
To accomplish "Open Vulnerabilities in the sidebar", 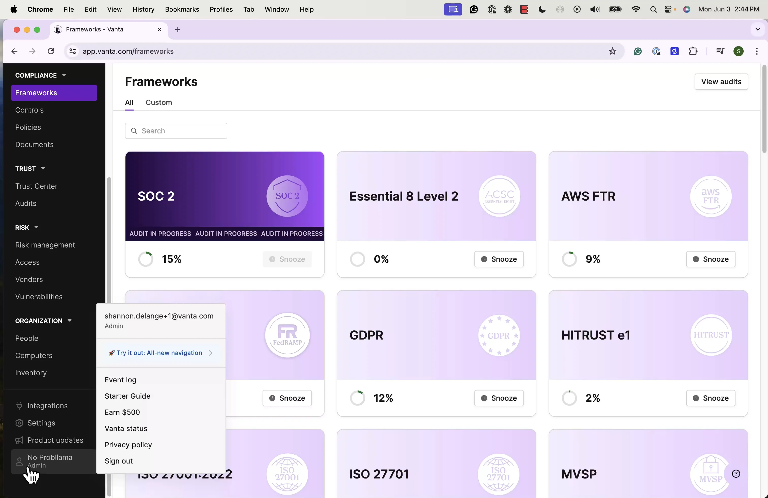I will [39, 297].
